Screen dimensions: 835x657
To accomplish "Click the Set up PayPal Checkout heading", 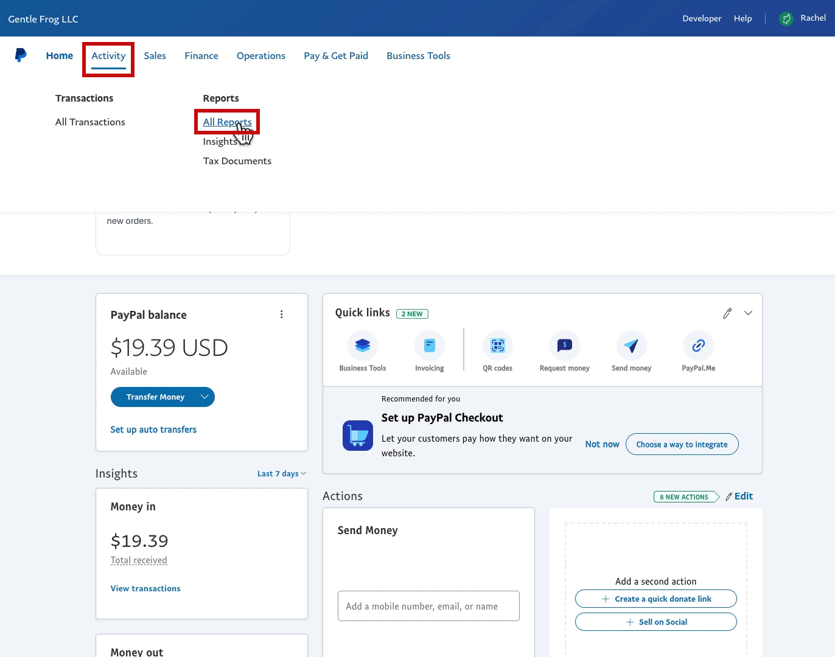I will click(x=442, y=418).
